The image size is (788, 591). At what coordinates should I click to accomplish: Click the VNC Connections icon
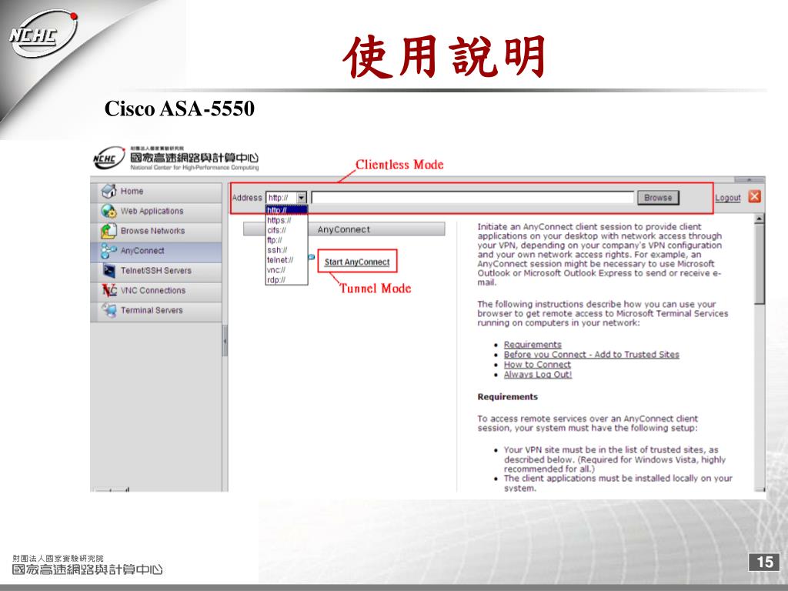pyautogui.click(x=109, y=290)
